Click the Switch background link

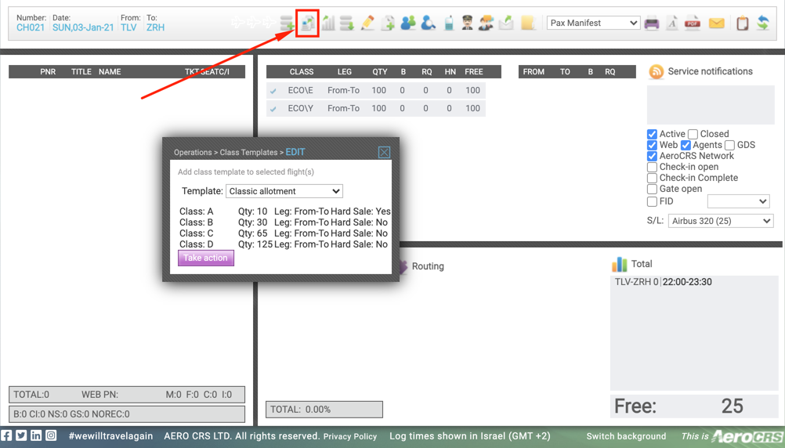click(x=626, y=436)
